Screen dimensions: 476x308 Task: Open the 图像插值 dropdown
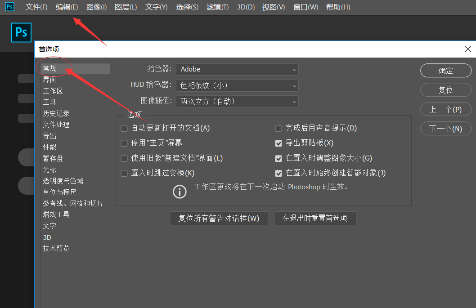237,101
